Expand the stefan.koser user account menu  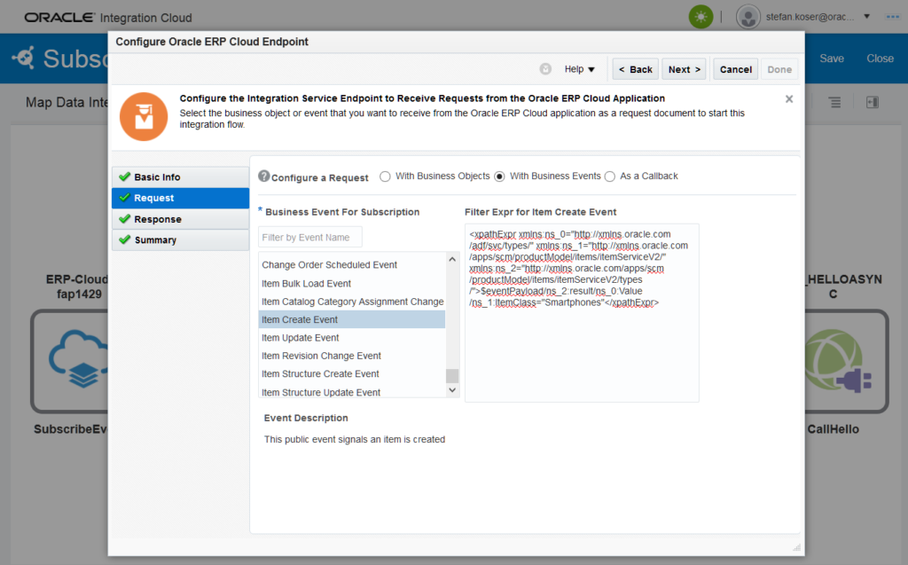coord(866,17)
